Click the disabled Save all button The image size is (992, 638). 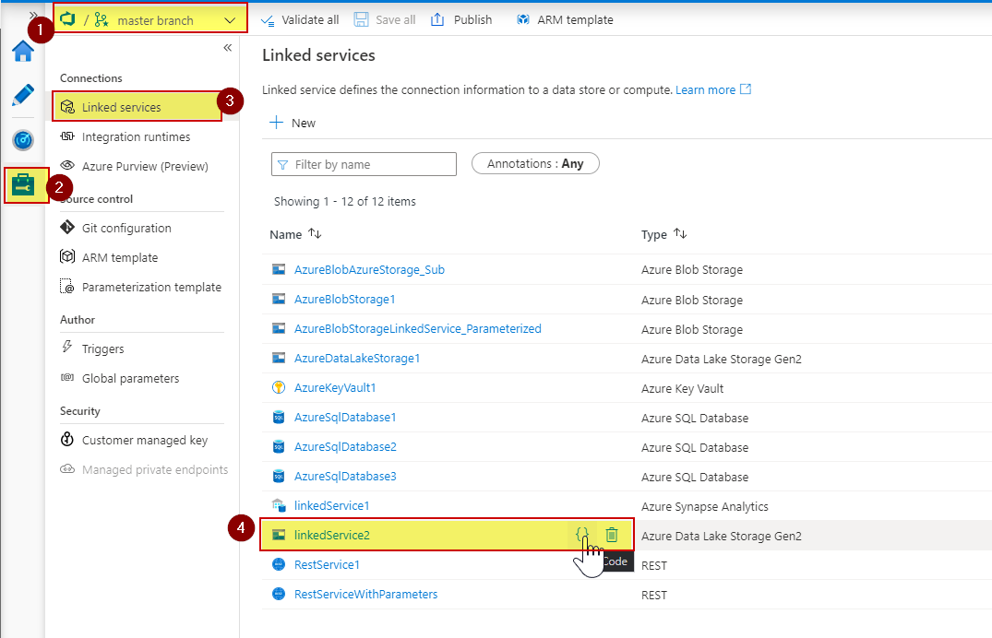point(385,19)
